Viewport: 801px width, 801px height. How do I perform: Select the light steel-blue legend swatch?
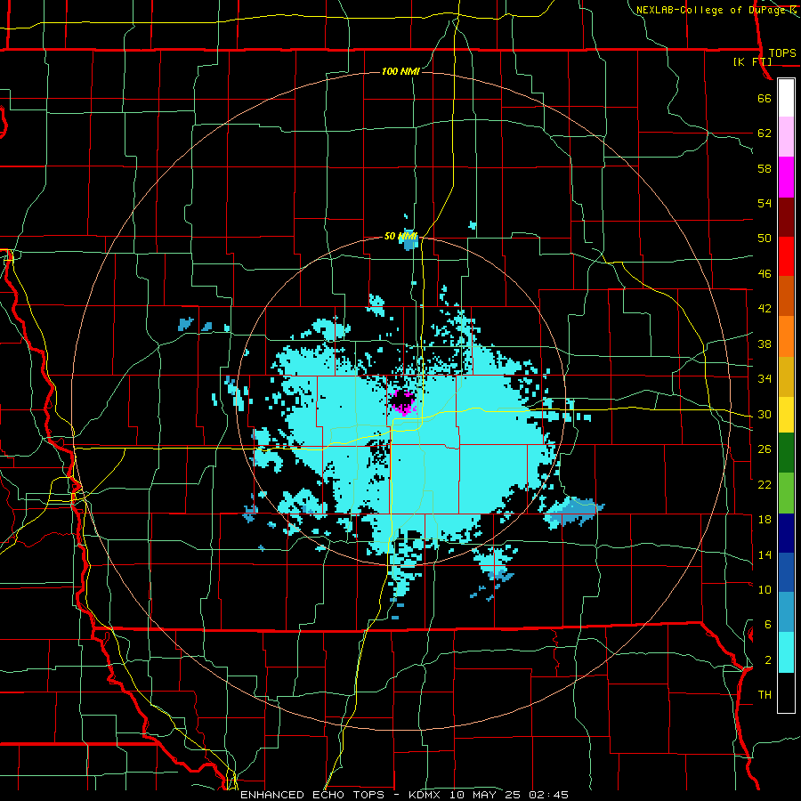tap(786, 612)
